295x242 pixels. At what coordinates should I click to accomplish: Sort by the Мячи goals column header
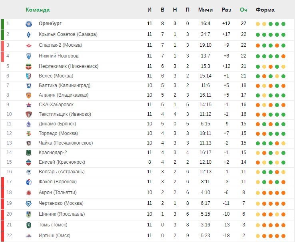[205, 10]
